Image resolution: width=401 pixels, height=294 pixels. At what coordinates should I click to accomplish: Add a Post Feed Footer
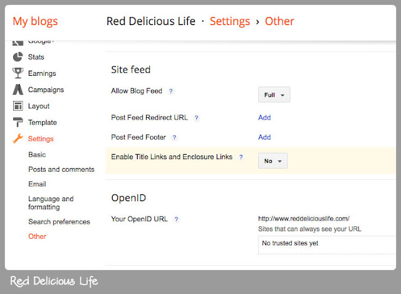(264, 137)
